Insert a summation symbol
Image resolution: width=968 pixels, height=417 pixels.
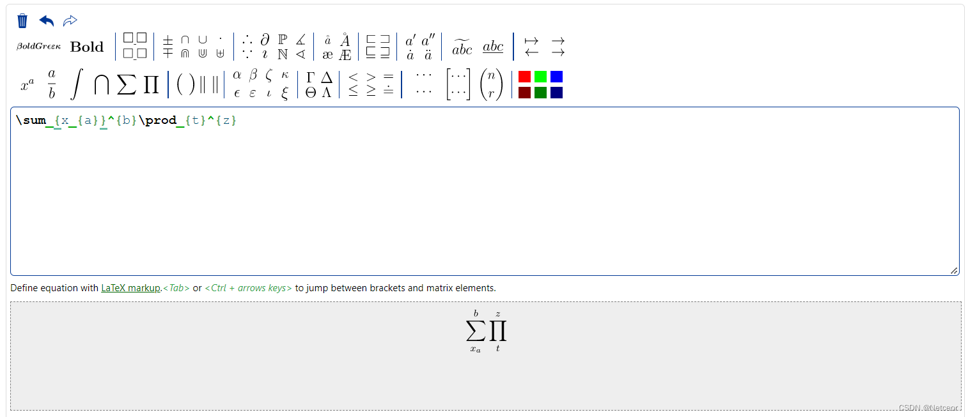tap(126, 84)
